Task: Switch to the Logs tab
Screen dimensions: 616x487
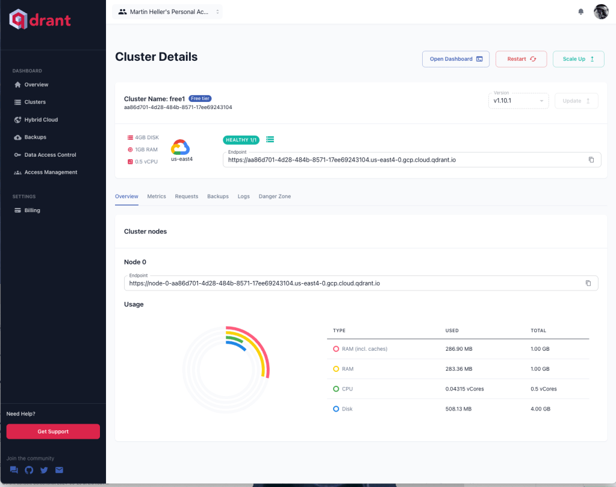Action: point(244,196)
